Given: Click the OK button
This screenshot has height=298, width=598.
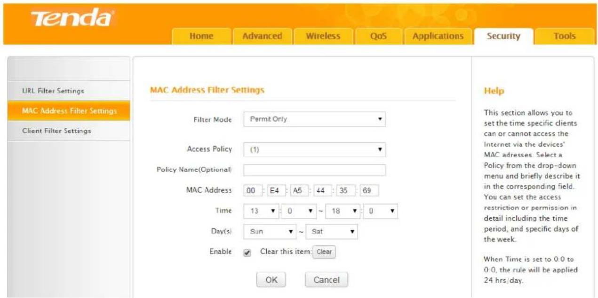Looking at the screenshot, I should point(271,280).
